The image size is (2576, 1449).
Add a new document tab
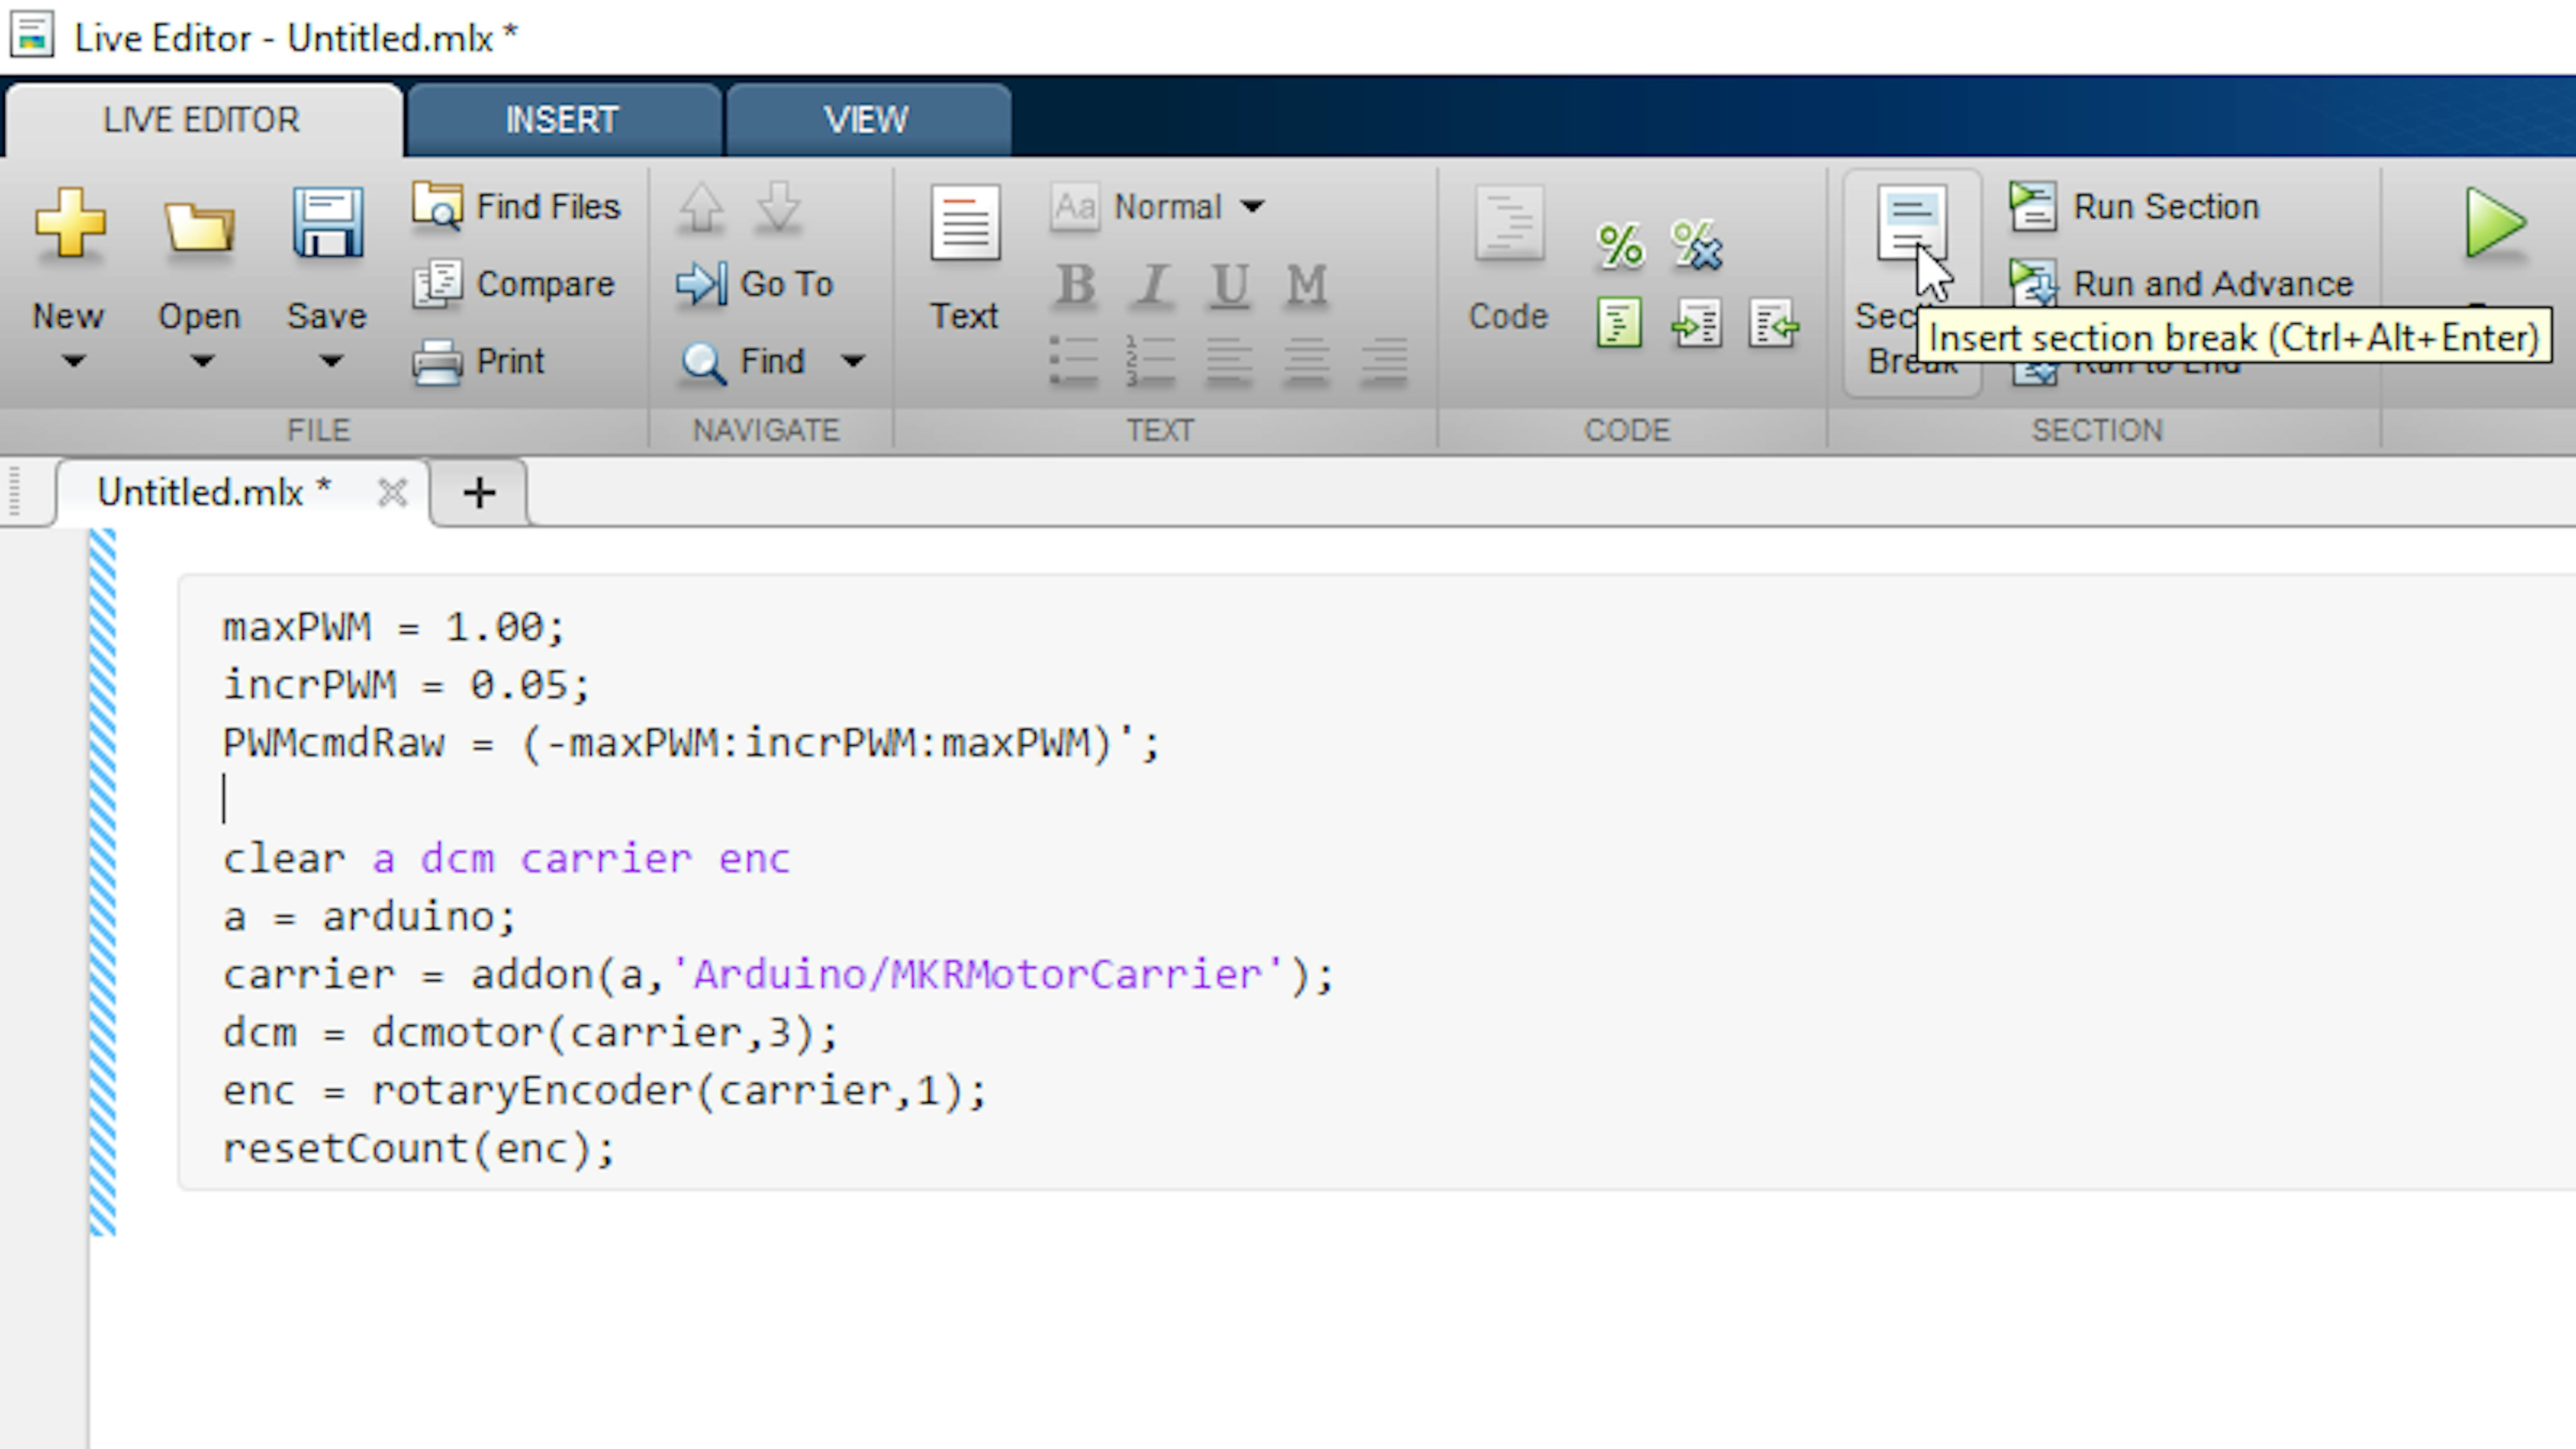480,493
